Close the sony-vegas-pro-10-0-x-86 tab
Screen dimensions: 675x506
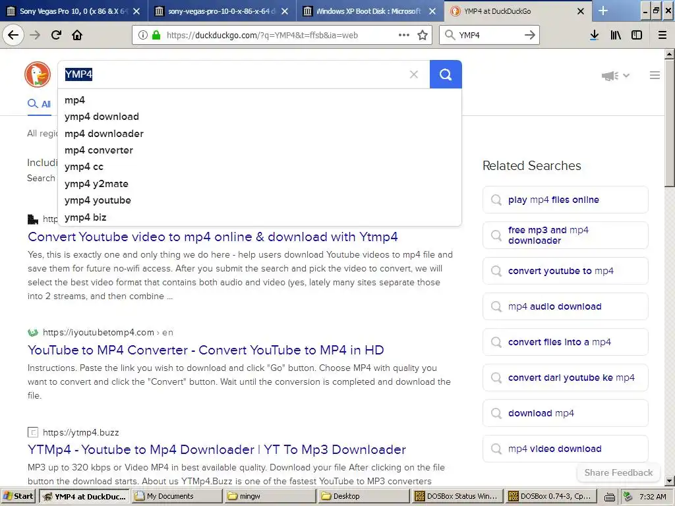tap(285, 11)
